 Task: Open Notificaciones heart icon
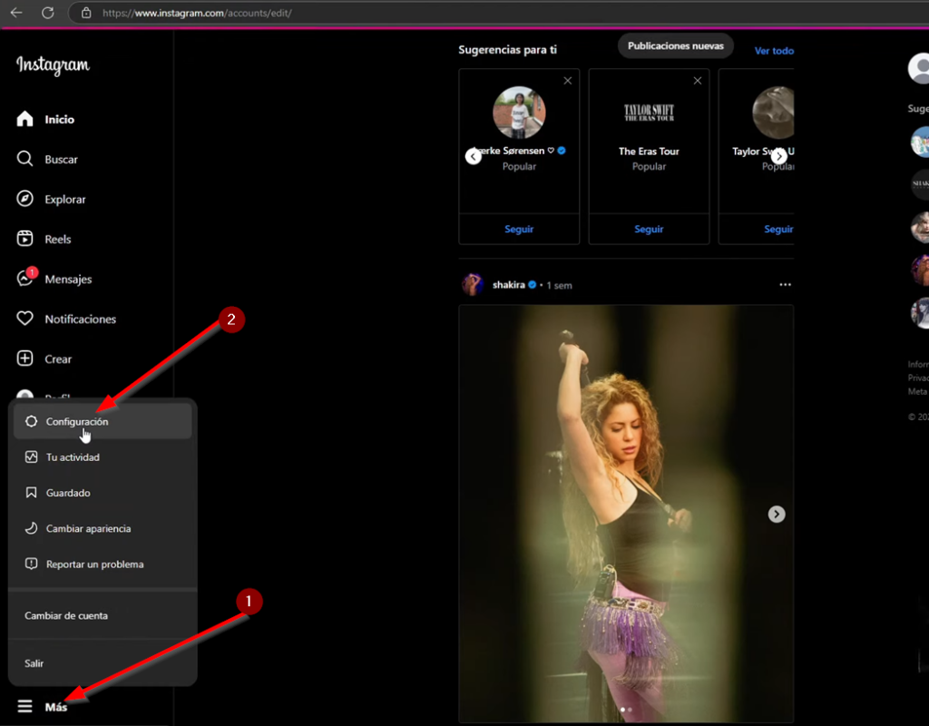(x=24, y=319)
